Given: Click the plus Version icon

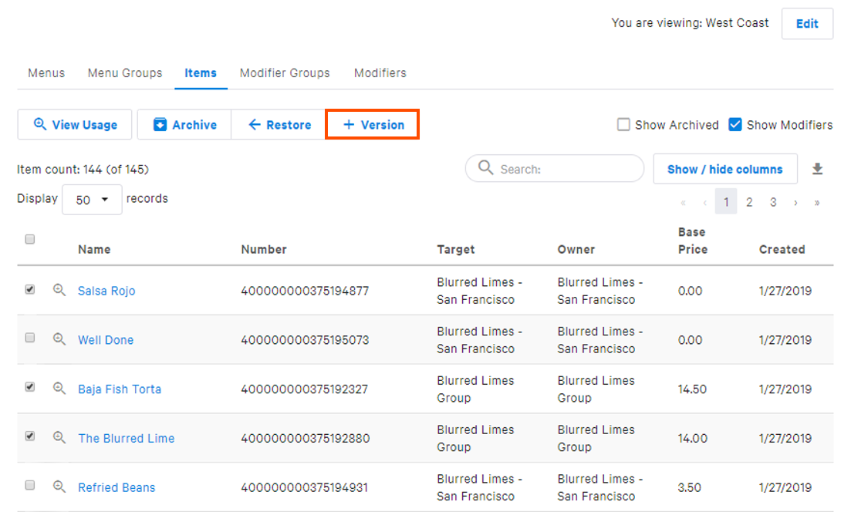Looking at the screenshot, I should point(349,124).
